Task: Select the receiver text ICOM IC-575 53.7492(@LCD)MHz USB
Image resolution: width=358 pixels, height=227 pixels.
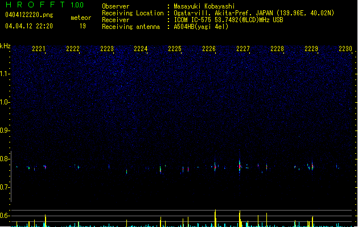Action: pos(229,20)
